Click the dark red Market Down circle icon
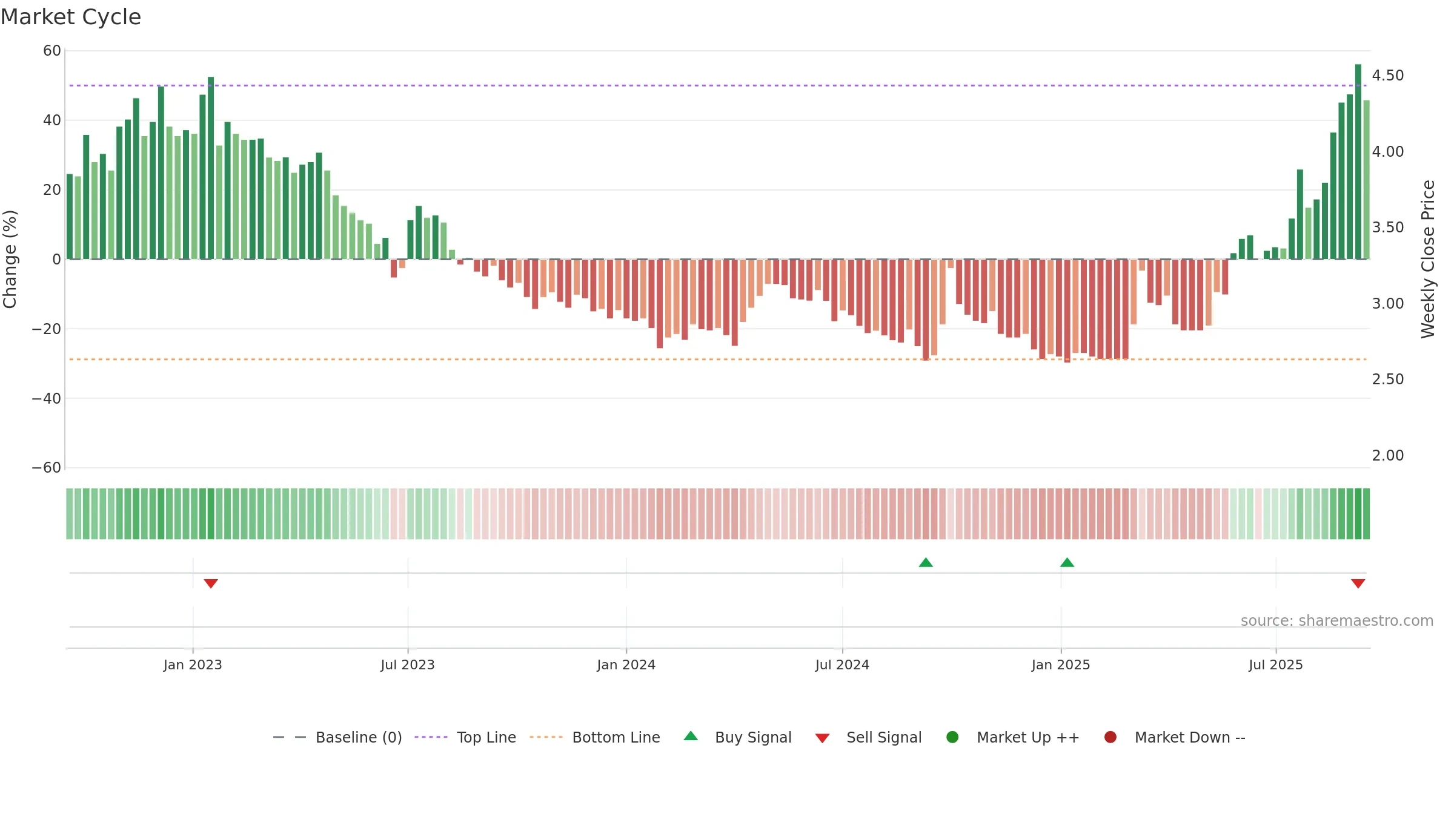This screenshot has width=1454, height=817. tap(1110, 737)
